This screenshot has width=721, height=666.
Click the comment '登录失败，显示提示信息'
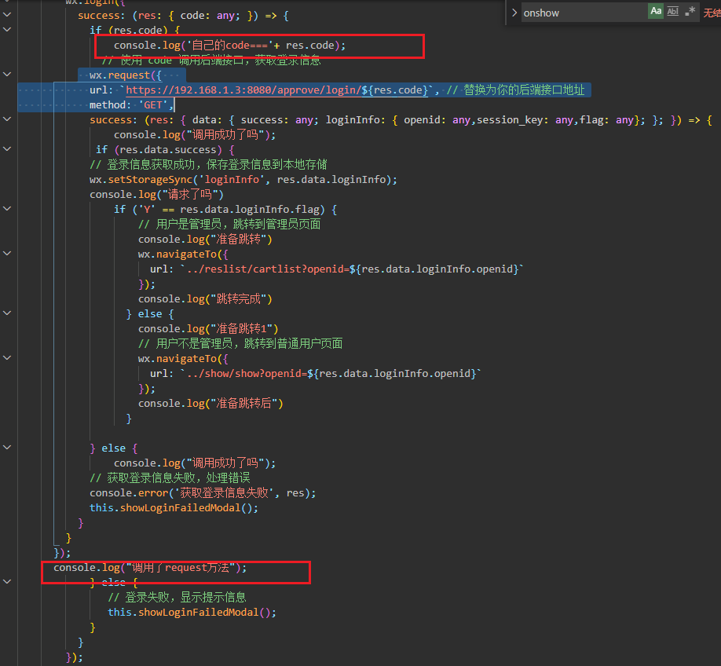click(x=177, y=598)
